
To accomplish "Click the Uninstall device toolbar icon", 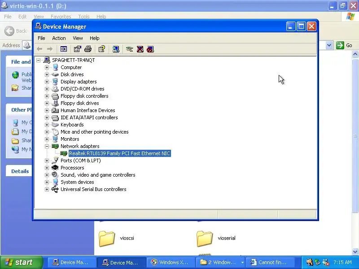I will [x=140, y=49].
